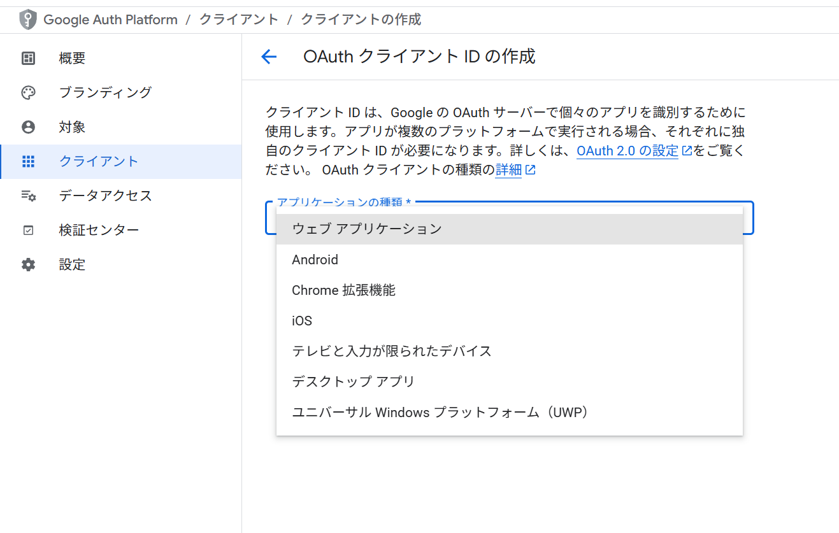Viewport: 839px width, 533px height.
Task: Click the クライアント grid icon
Action: (x=28, y=162)
